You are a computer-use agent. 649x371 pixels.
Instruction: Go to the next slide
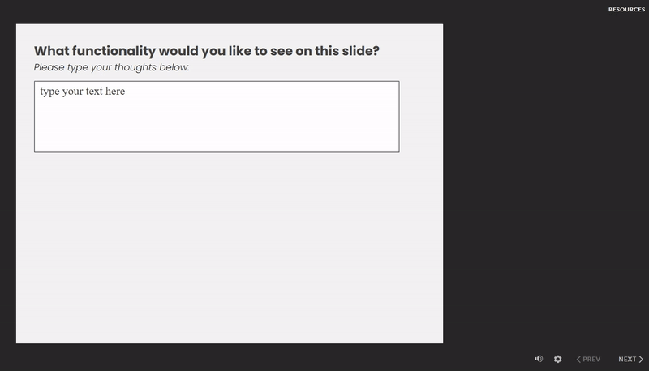630,359
